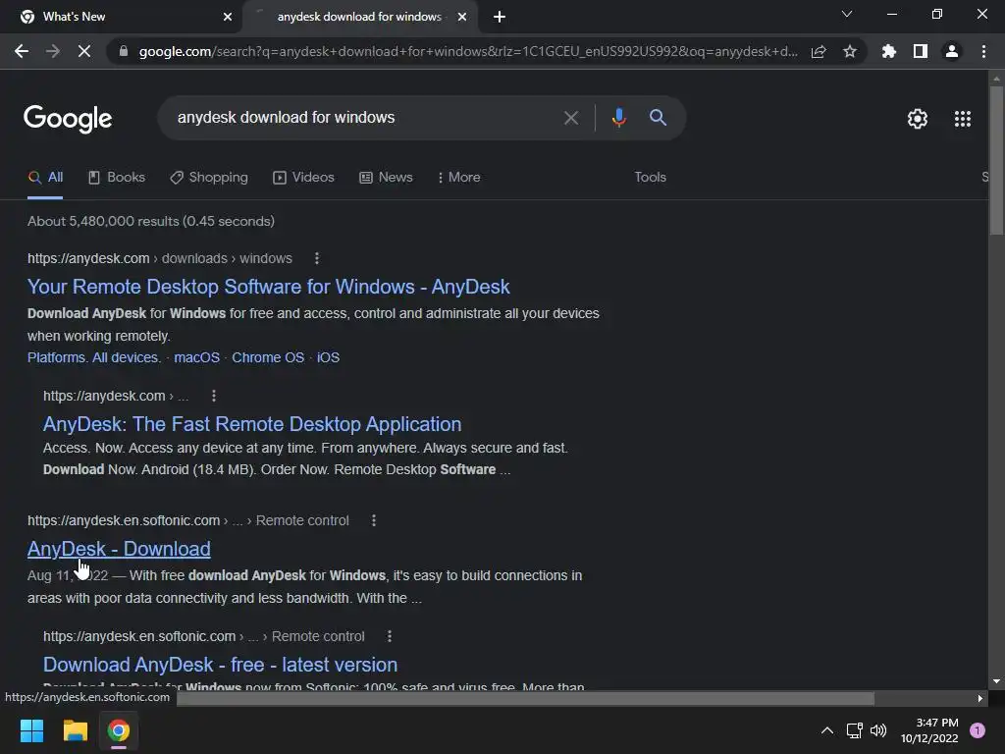
Task: Open Google quick settings gear
Action: (x=918, y=119)
